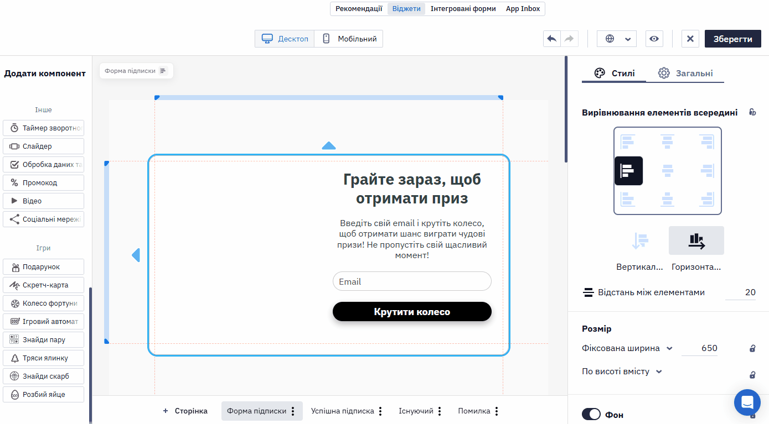Open Форма підписки page options menu
The width and height of the screenshot is (769, 424).
coord(293,411)
